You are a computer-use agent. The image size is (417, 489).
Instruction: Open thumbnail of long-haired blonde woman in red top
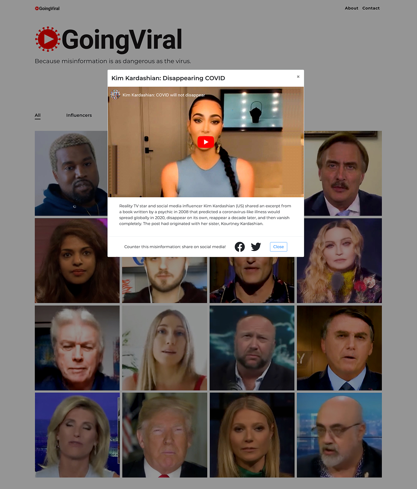pyautogui.click(x=165, y=348)
